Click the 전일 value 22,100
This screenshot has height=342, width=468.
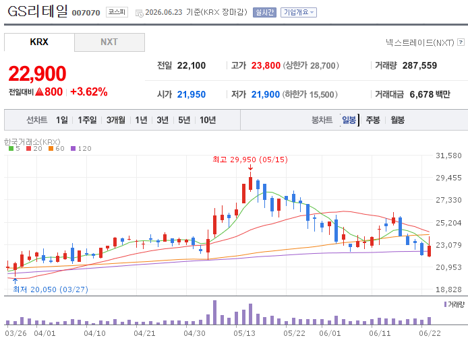point(192,65)
